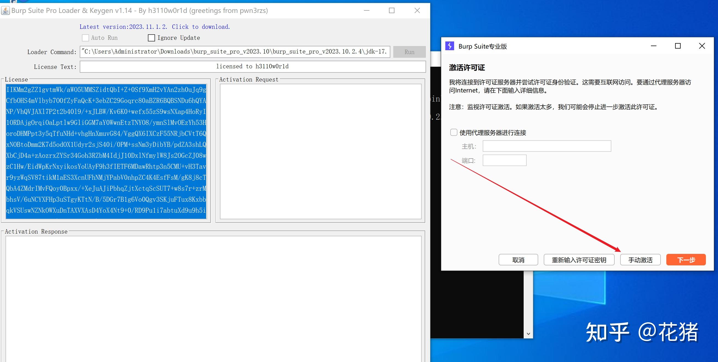This screenshot has width=718, height=362.
Task: Close the Burp Suite专业版 dialog
Action: tap(702, 46)
